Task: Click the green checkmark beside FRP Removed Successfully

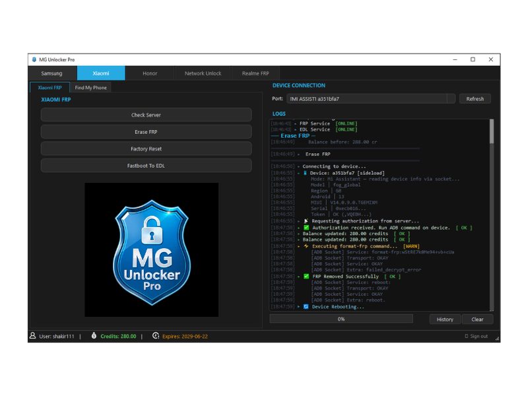Action: click(x=306, y=277)
